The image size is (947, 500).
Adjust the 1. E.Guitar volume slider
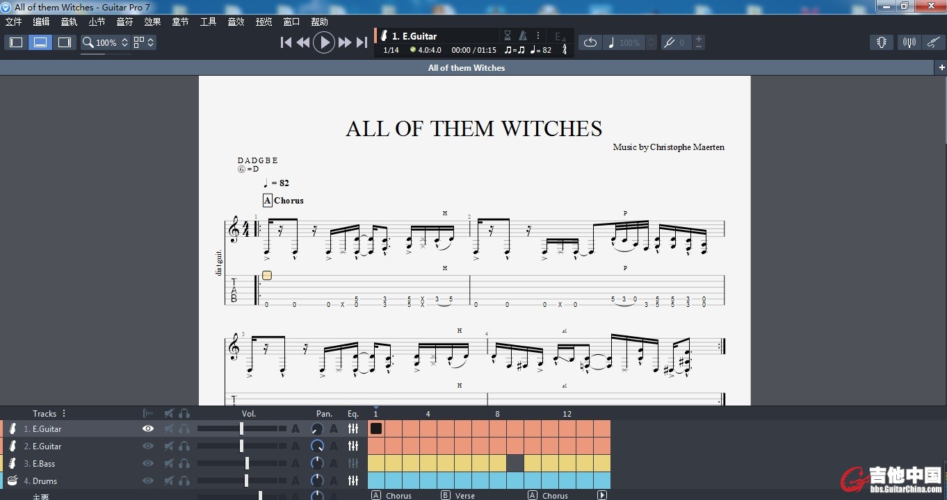click(x=241, y=428)
